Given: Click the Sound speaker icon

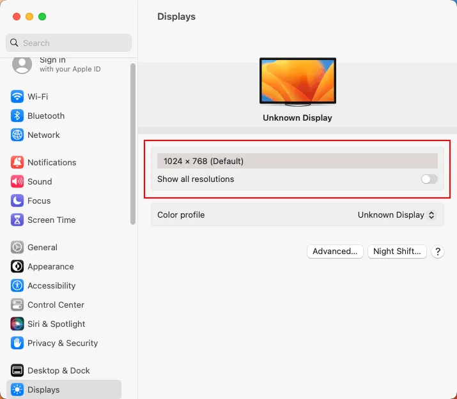Looking at the screenshot, I should (17, 182).
